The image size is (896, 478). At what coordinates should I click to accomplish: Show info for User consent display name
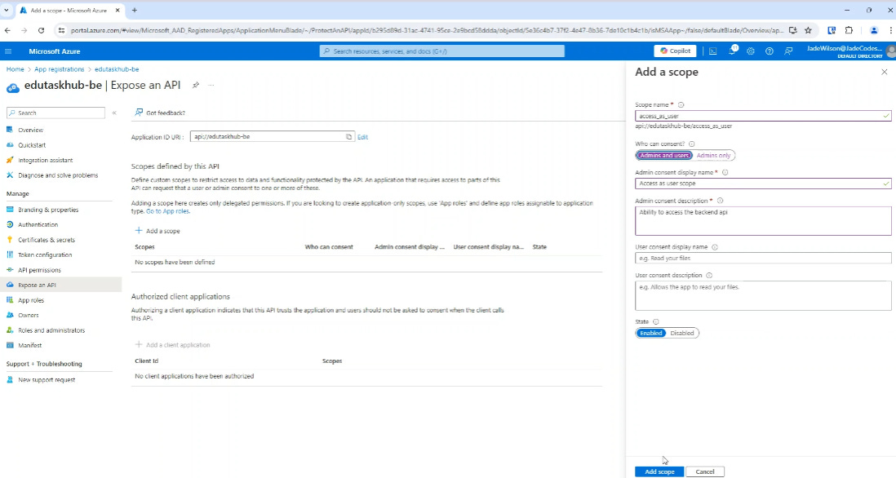coord(715,247)
